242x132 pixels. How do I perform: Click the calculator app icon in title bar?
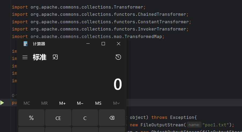(x=25, y=44)
